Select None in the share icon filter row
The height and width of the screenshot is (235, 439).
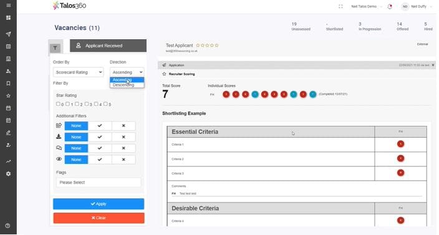coord(76,126)
